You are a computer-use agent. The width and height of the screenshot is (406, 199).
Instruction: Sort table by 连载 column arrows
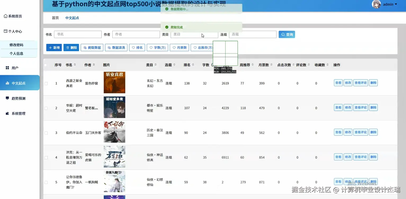pos(174,65)
